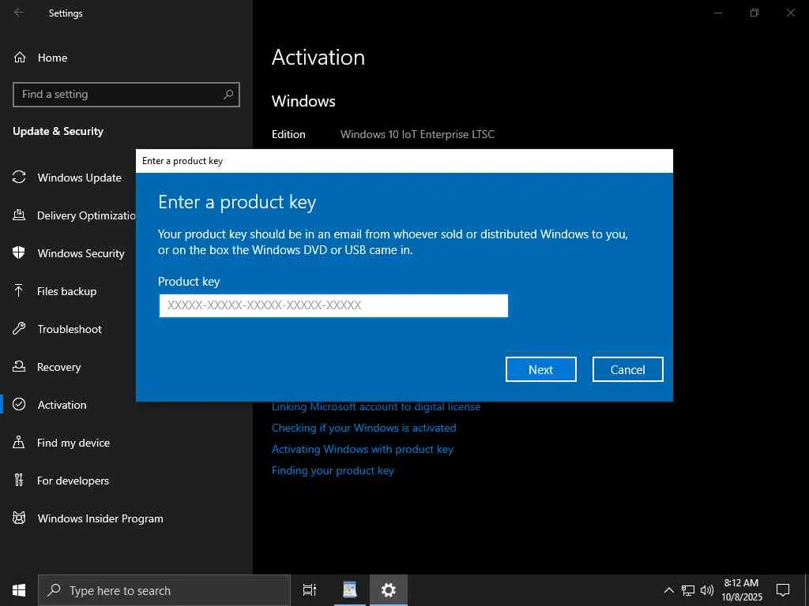The width and height of the screenshot is (809, 606).
Task: Click the 'Update & Security' heading
Action: [x=58, y=132]
